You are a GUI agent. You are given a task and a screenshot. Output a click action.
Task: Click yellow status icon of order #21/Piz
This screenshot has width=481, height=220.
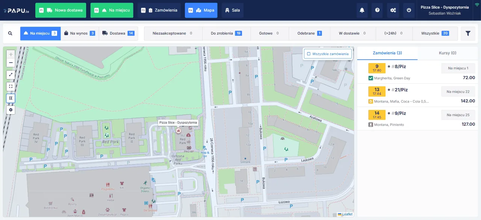click(371, 101)
